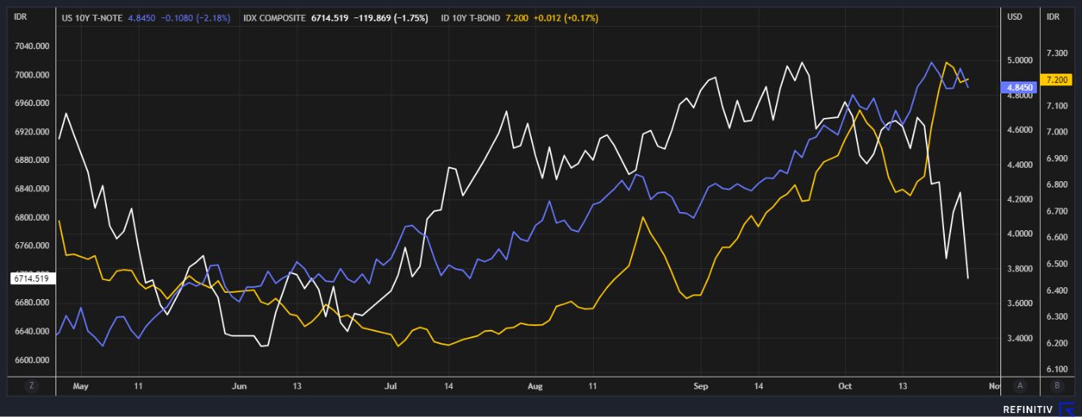Screen dimensions: 1082x417
Task: Click the Jul label on the time axis
Action: (x=390, y=386)
